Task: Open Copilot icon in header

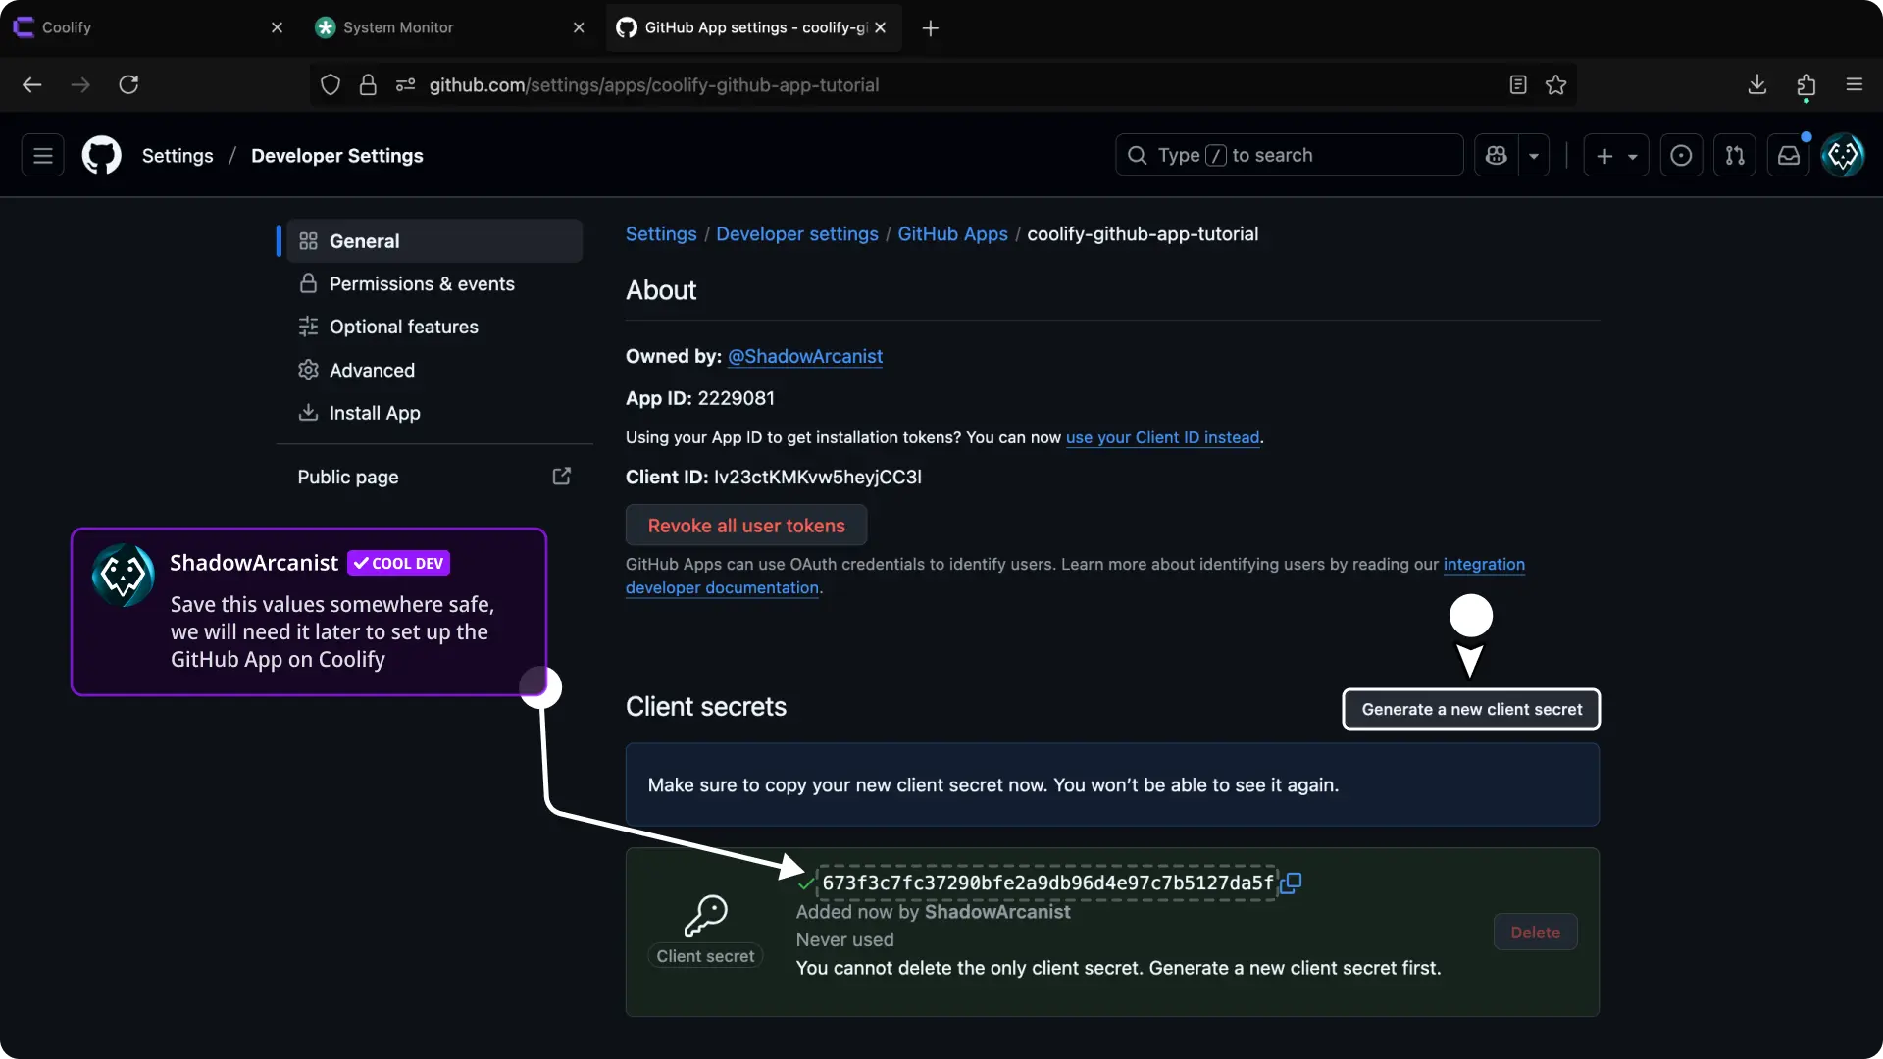Action: click(1496, 155)
